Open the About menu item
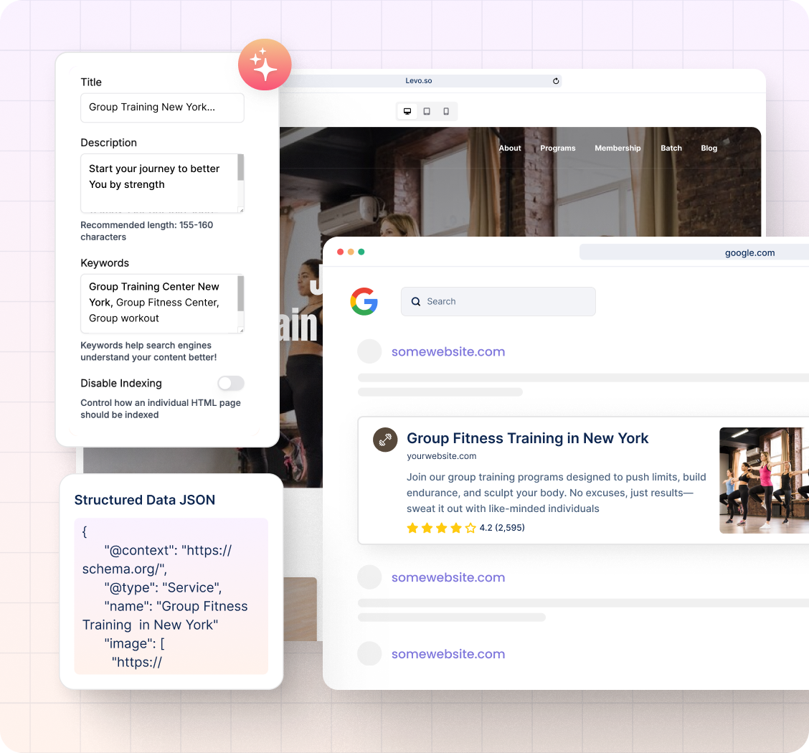This screenshot has height=753, width=809. [510, 148]
